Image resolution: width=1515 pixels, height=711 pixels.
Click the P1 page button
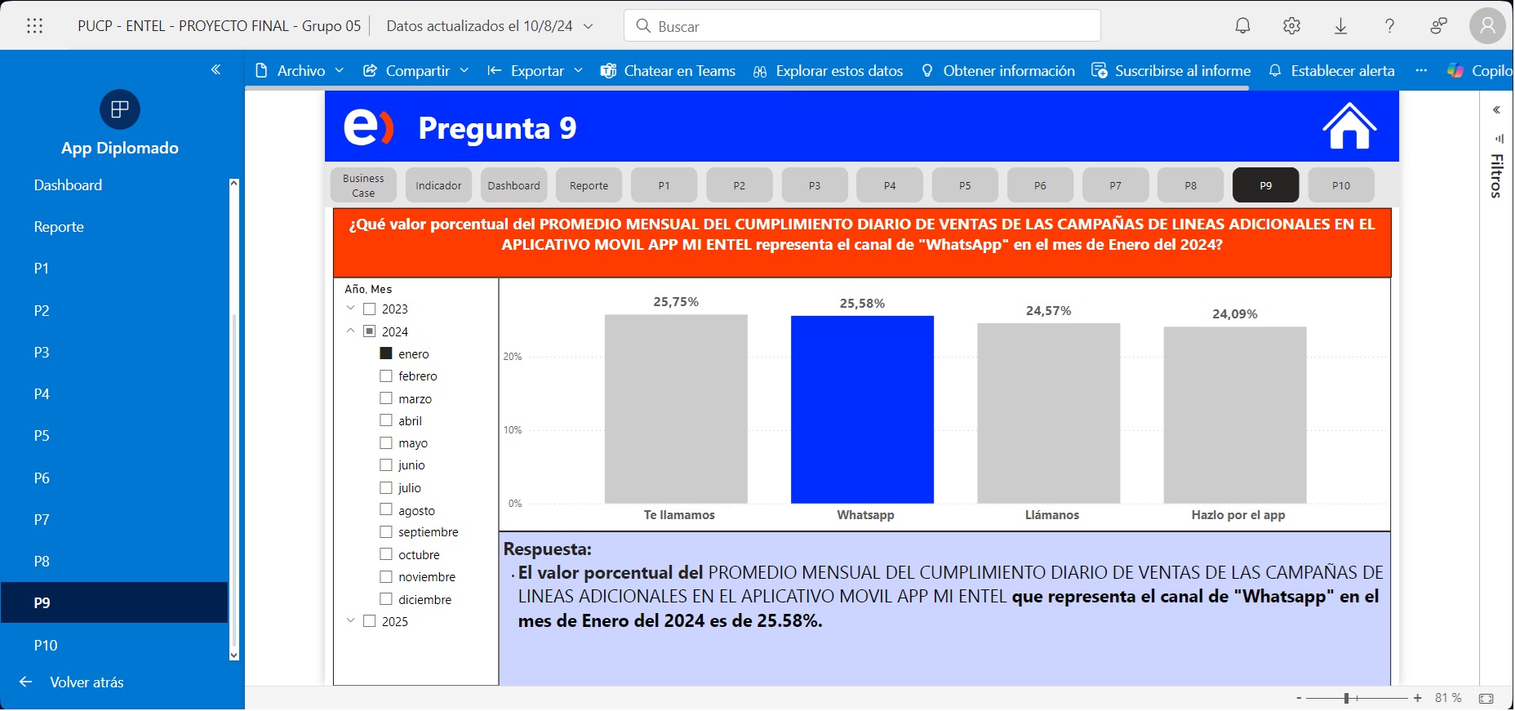(x=665, y=185)
